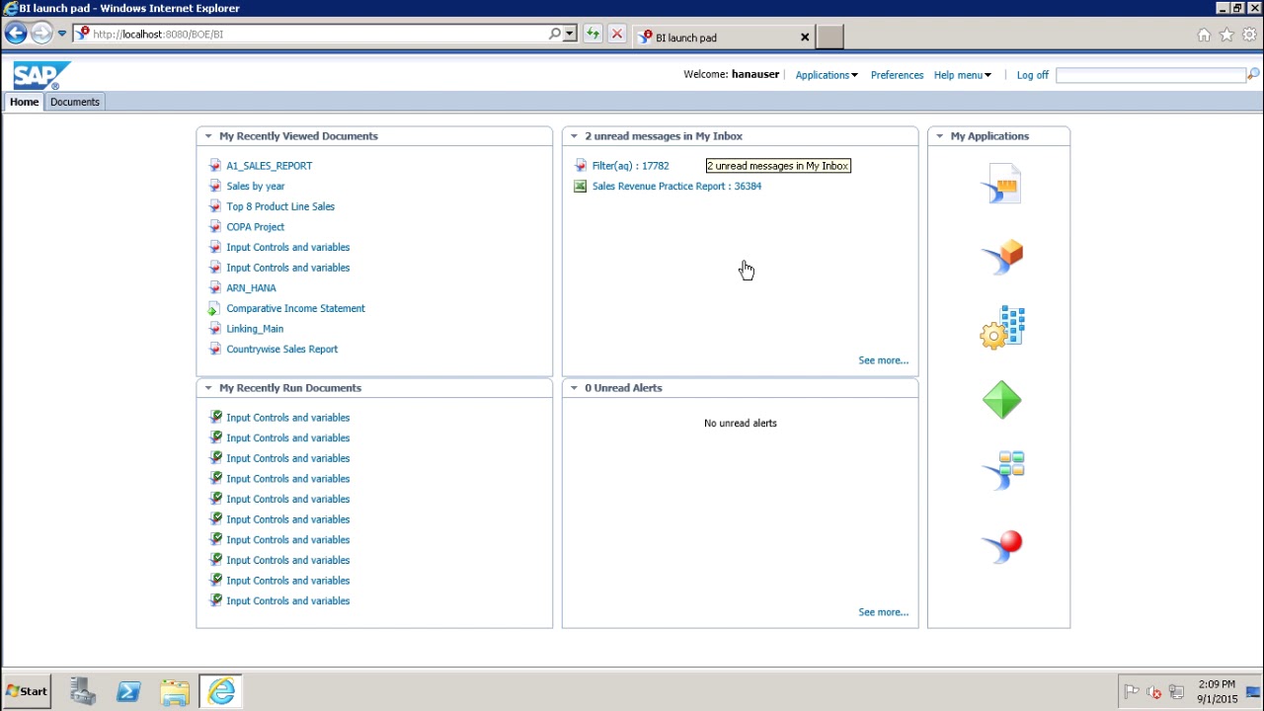Open the favorites star icon

point(1226,36)
